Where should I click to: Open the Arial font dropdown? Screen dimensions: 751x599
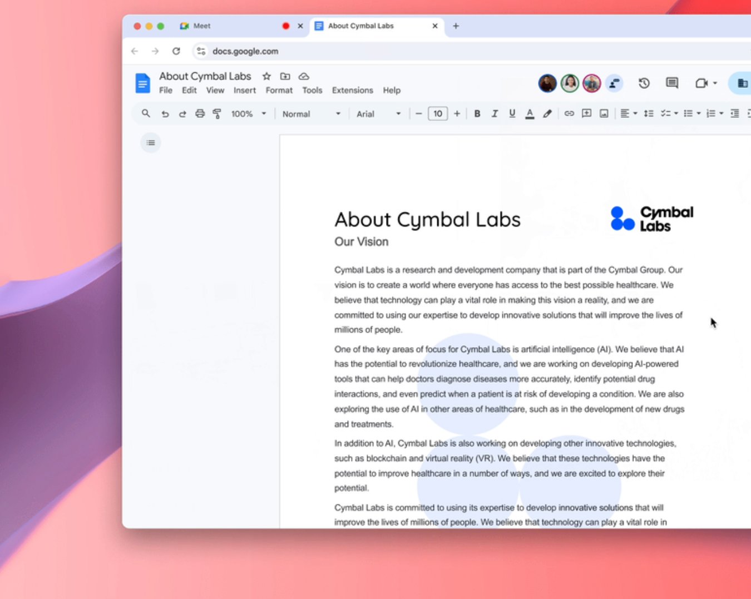click(x=378, y=113)
